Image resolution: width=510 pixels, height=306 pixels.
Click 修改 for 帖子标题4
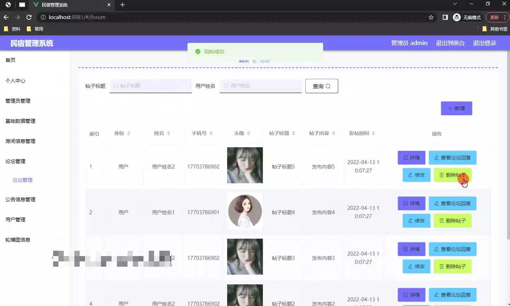416,221
